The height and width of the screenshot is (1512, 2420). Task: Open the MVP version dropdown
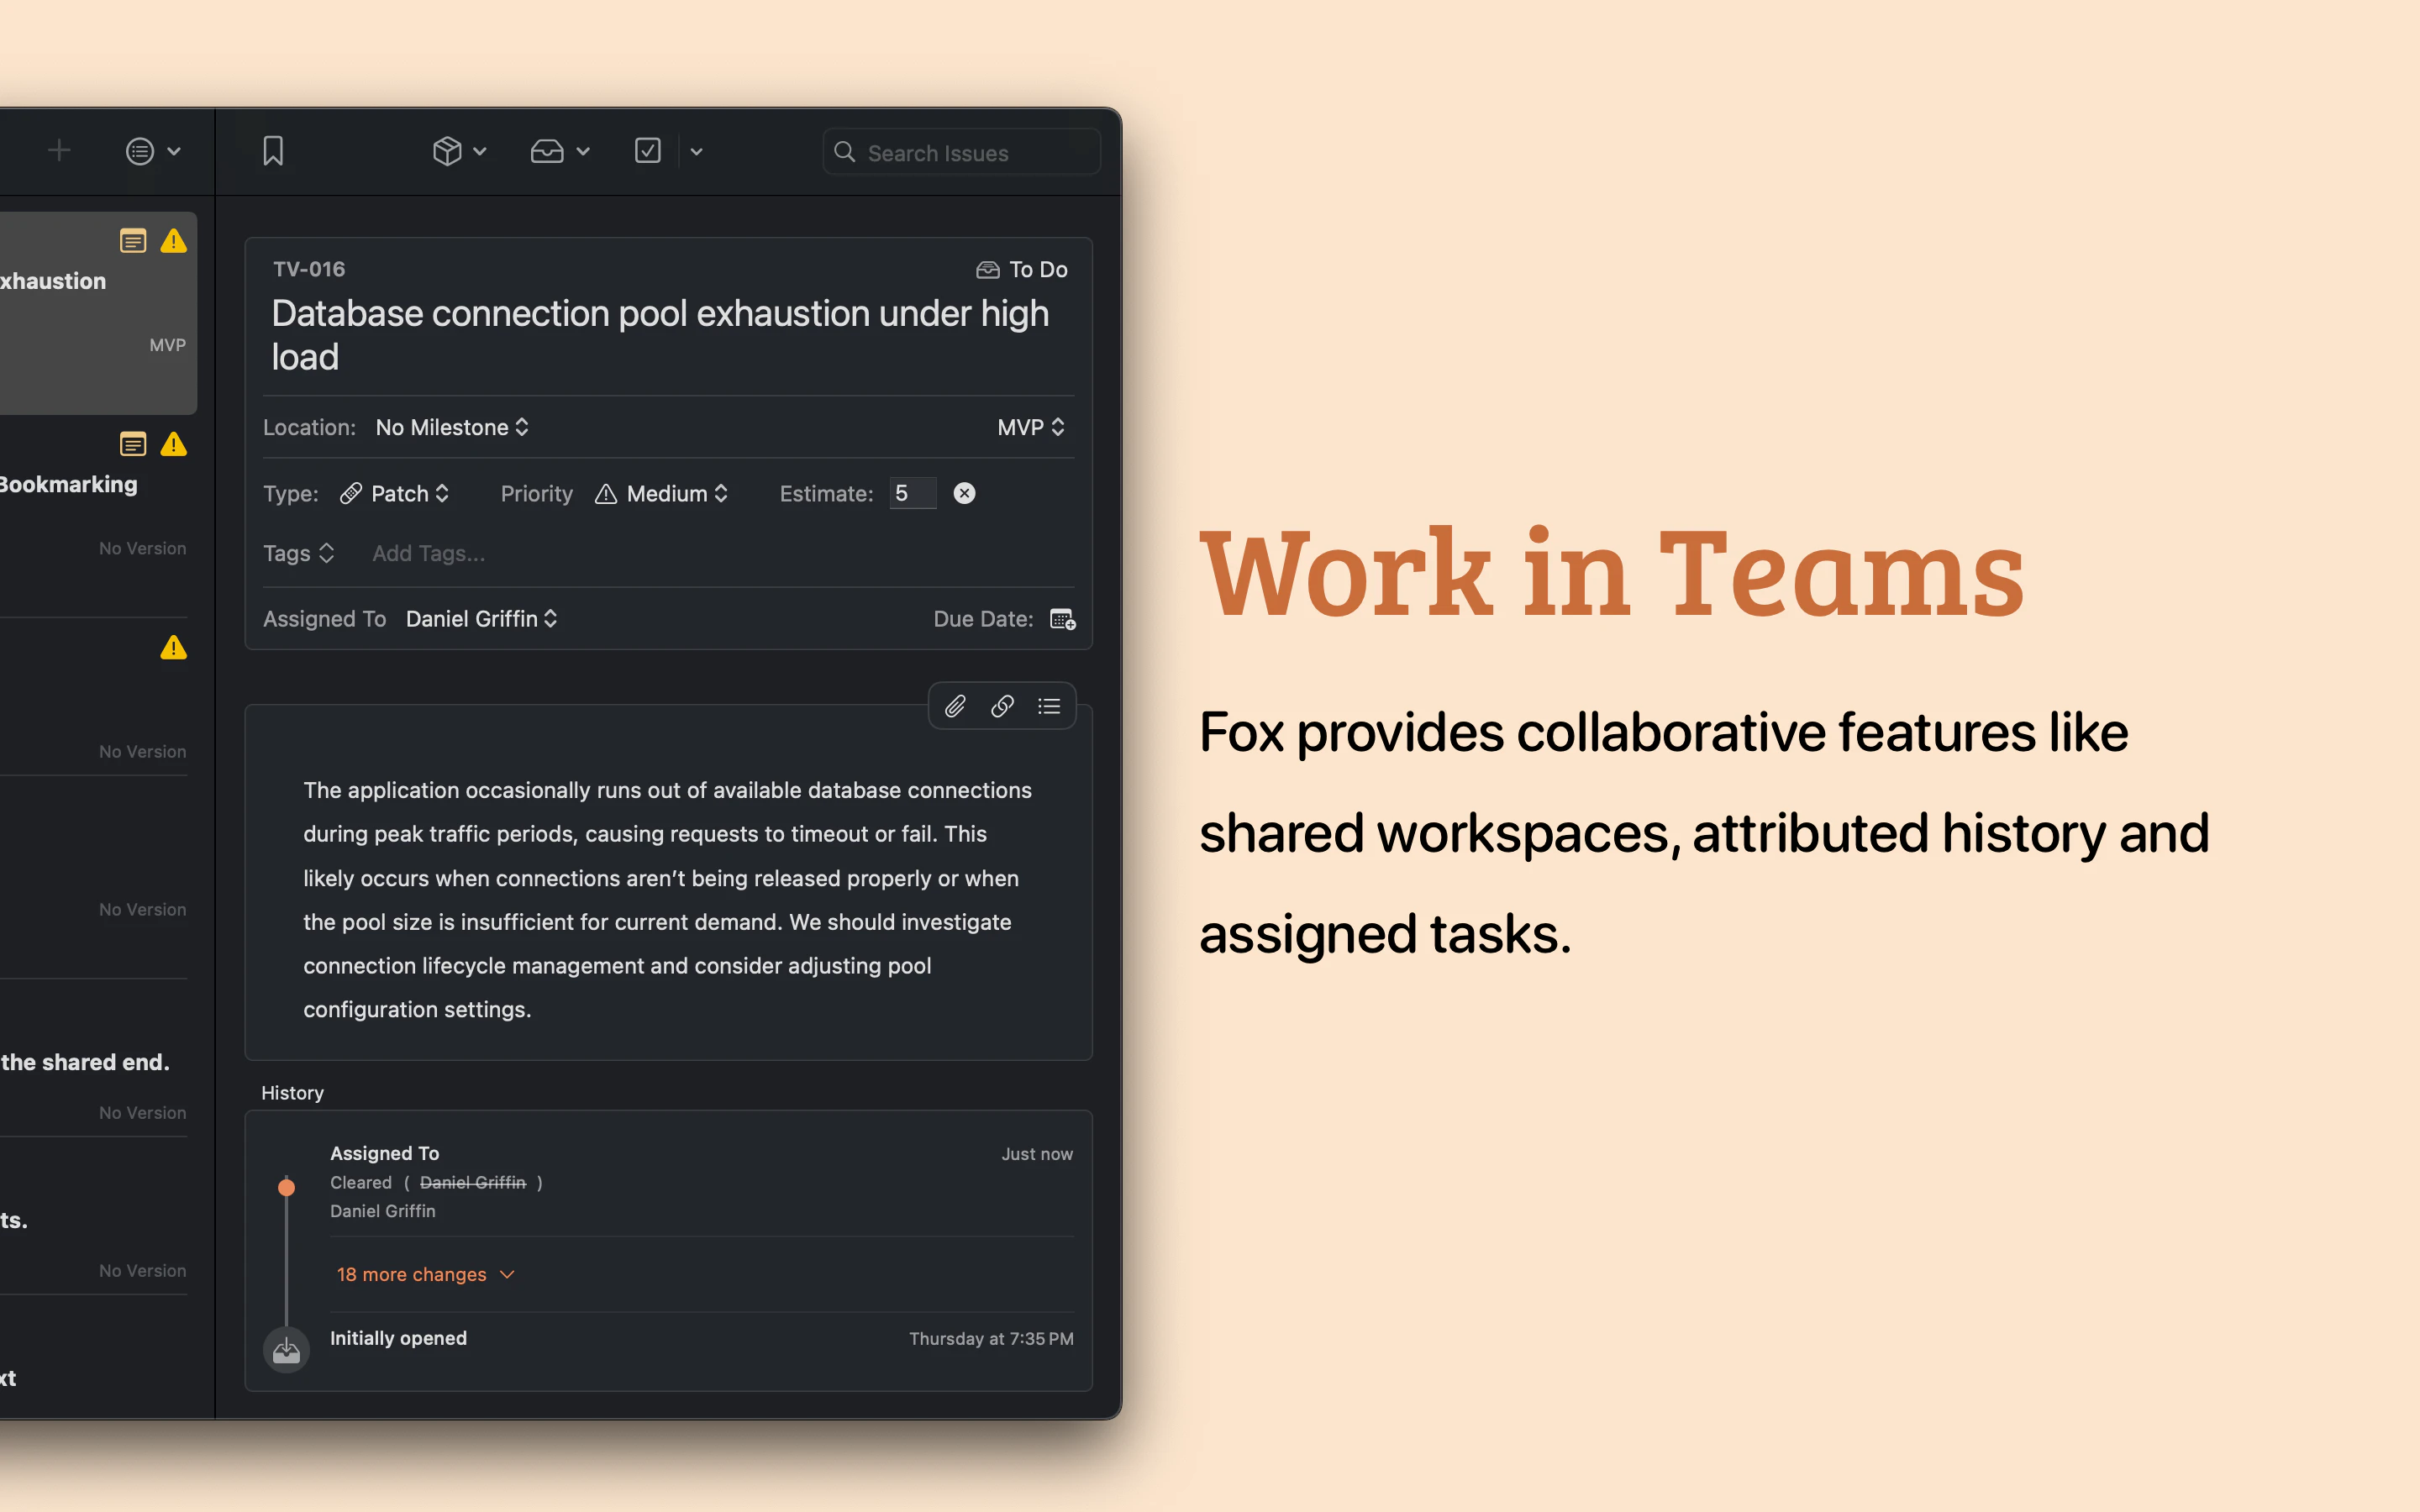pyautogui.click(x=1031, y=427)
